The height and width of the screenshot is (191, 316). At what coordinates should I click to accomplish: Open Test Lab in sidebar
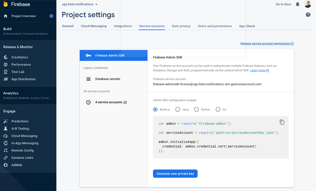click(18, 72)
